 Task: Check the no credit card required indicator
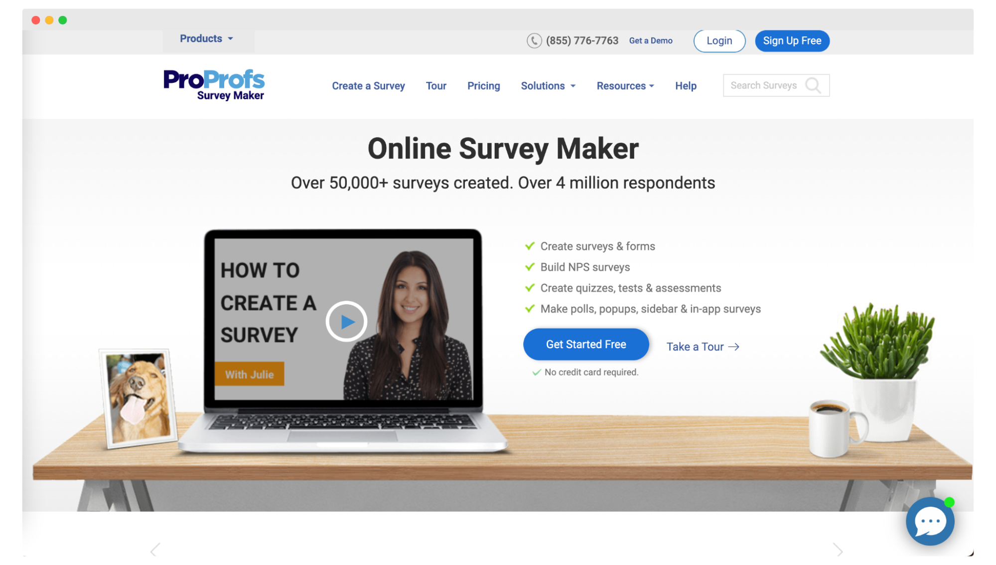pos(585,372)
